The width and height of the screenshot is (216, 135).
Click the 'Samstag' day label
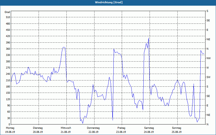(149, 128)
